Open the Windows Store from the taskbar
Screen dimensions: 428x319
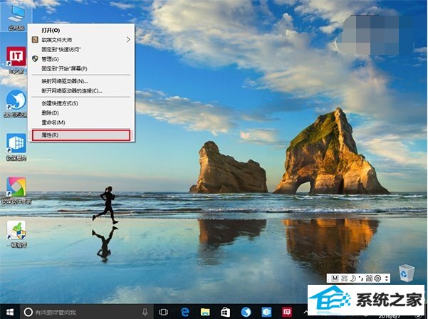[x=226, y=312]
